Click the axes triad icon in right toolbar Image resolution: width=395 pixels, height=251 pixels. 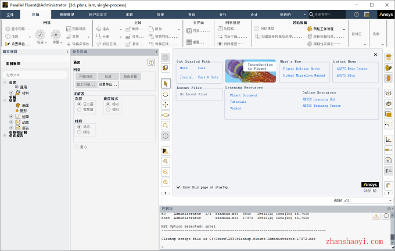point(389,139)
